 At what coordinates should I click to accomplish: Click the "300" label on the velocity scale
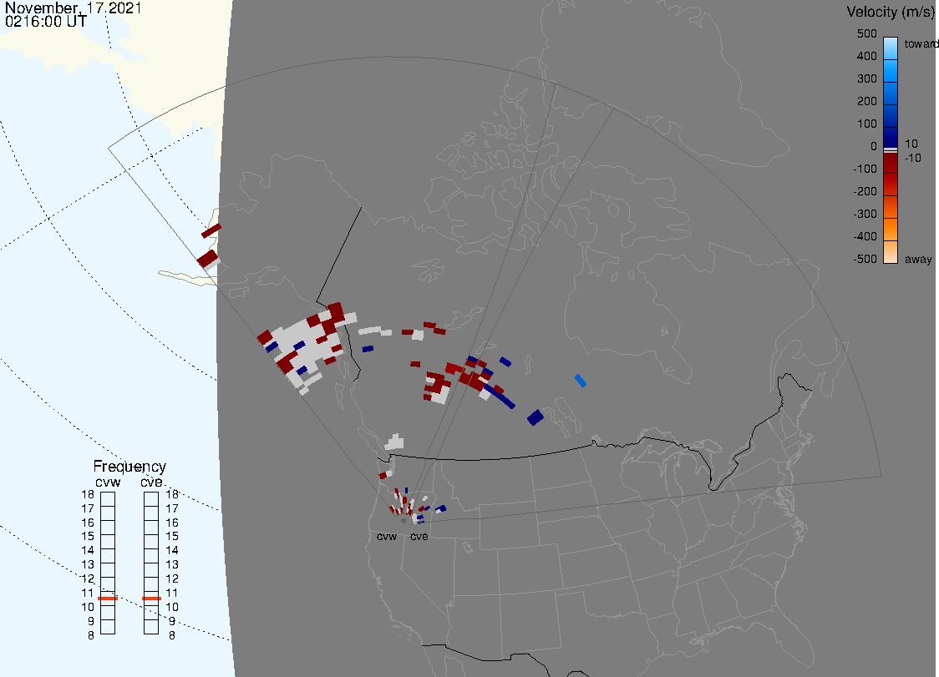click(x=866, y=79)
